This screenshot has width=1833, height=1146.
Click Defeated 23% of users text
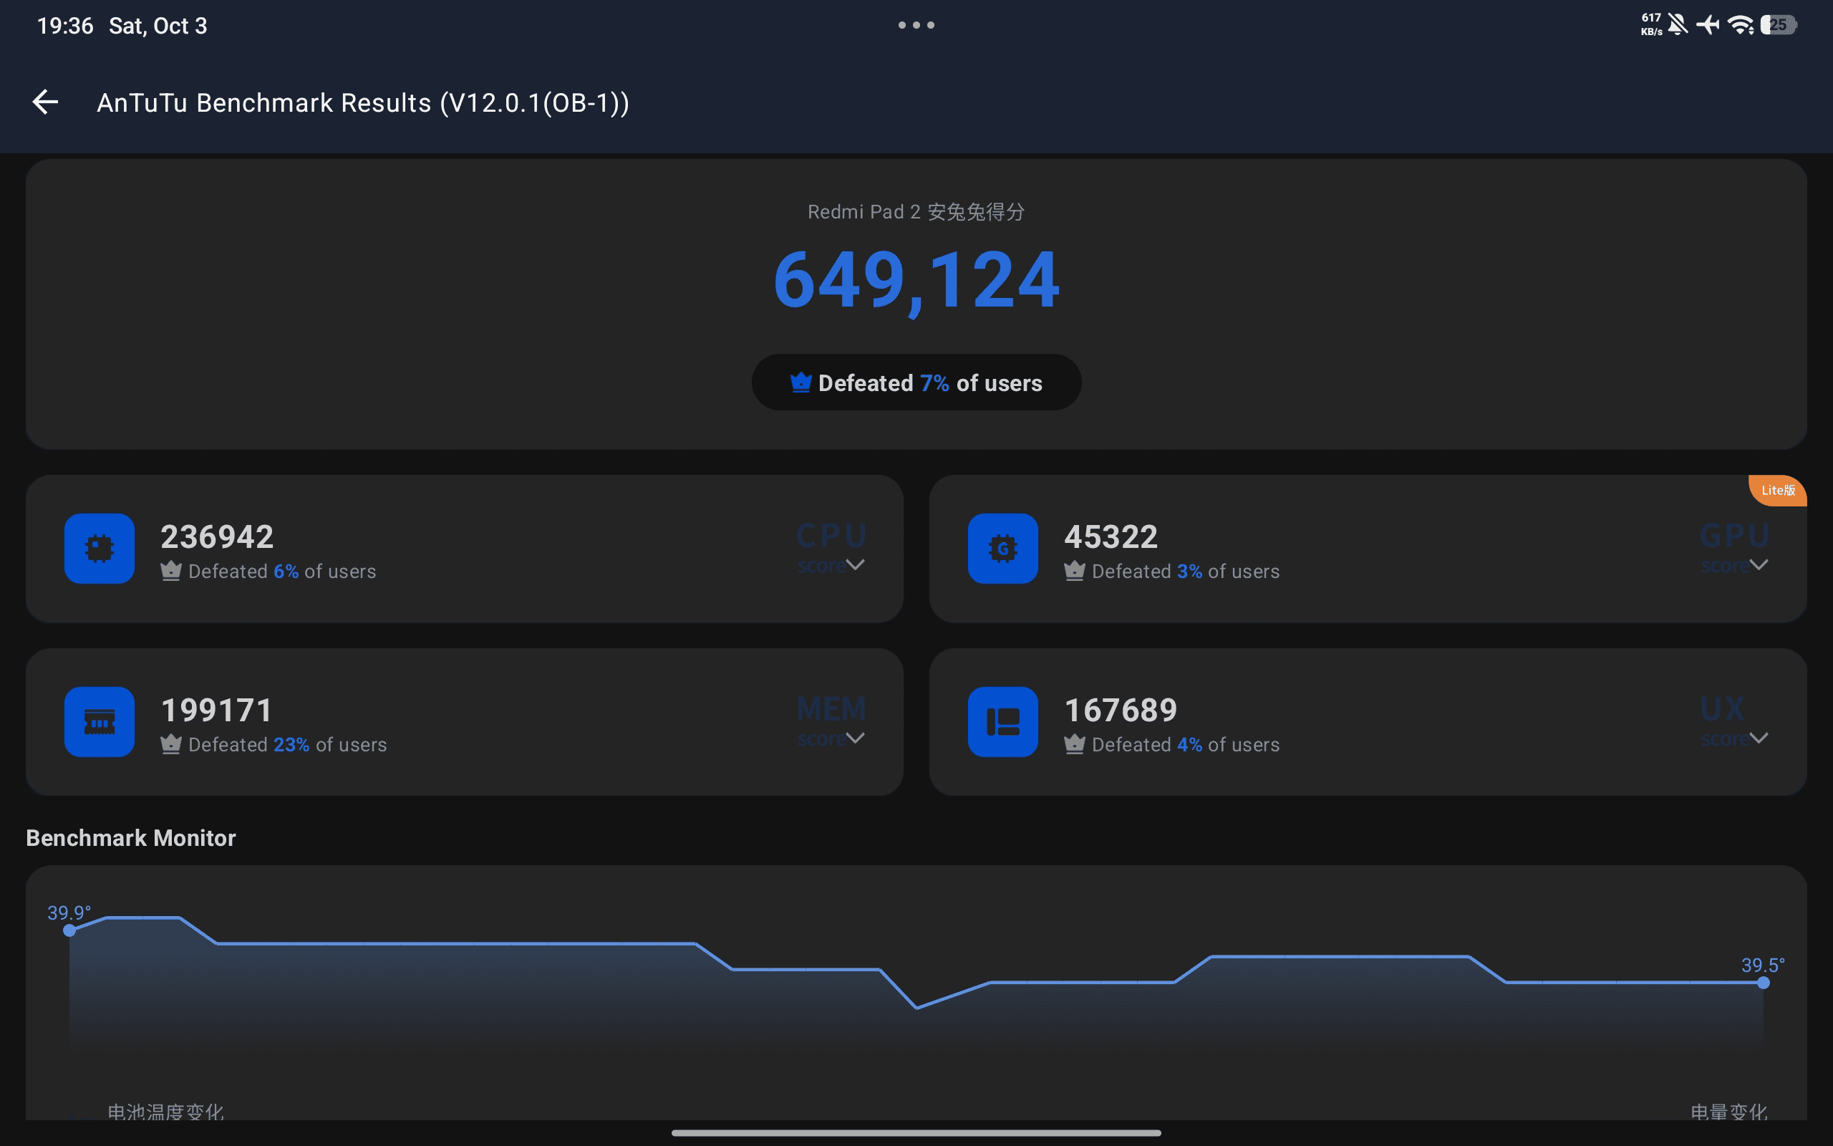(x=288, y=744)
